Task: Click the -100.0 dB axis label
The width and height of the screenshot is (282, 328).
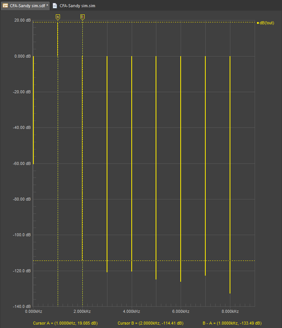Action: coord(22,235)
